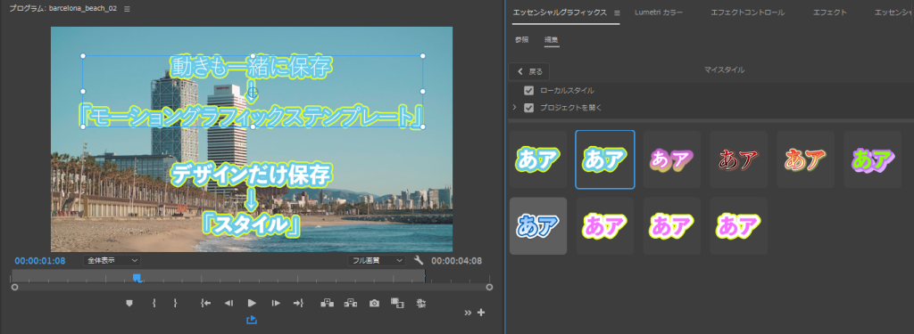Click the Mark Out bracket icon

pyautogui.click(x=175, y=303)
